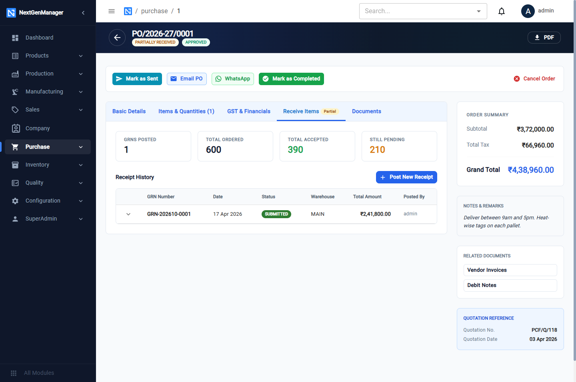Click the Quality checklist icon

point(15,183)
